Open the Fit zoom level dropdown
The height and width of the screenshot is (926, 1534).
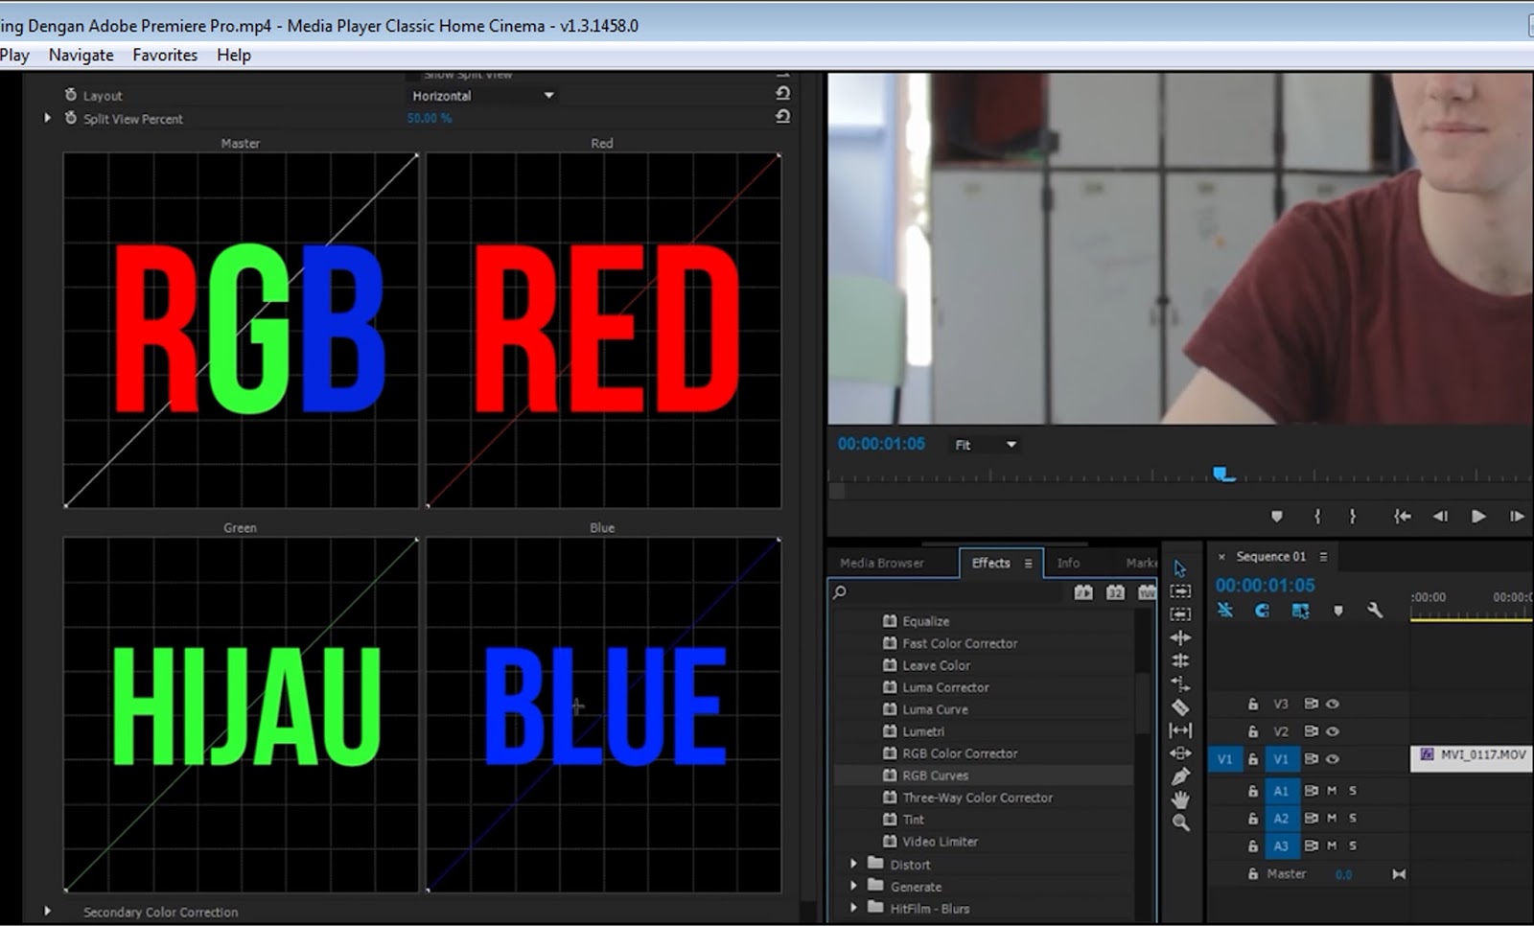pos(984,444)
